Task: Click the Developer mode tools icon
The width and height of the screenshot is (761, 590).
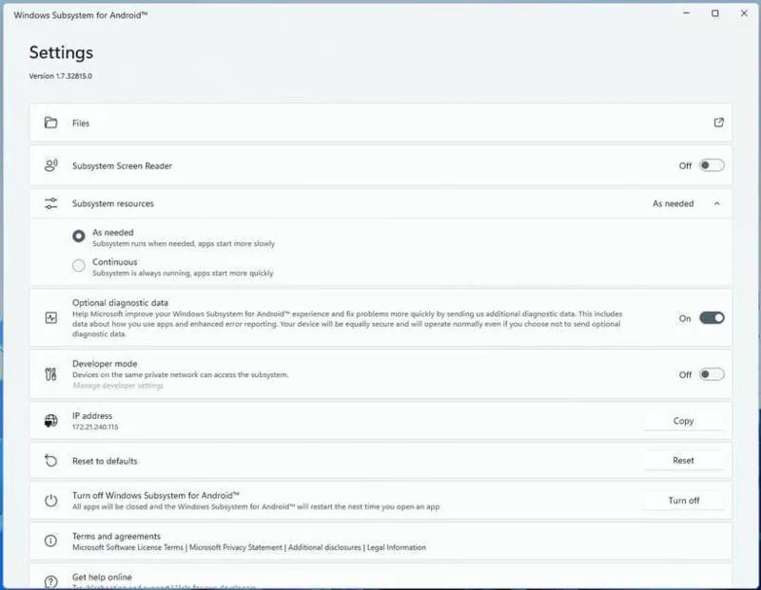Action: click(x=50, y=374)
